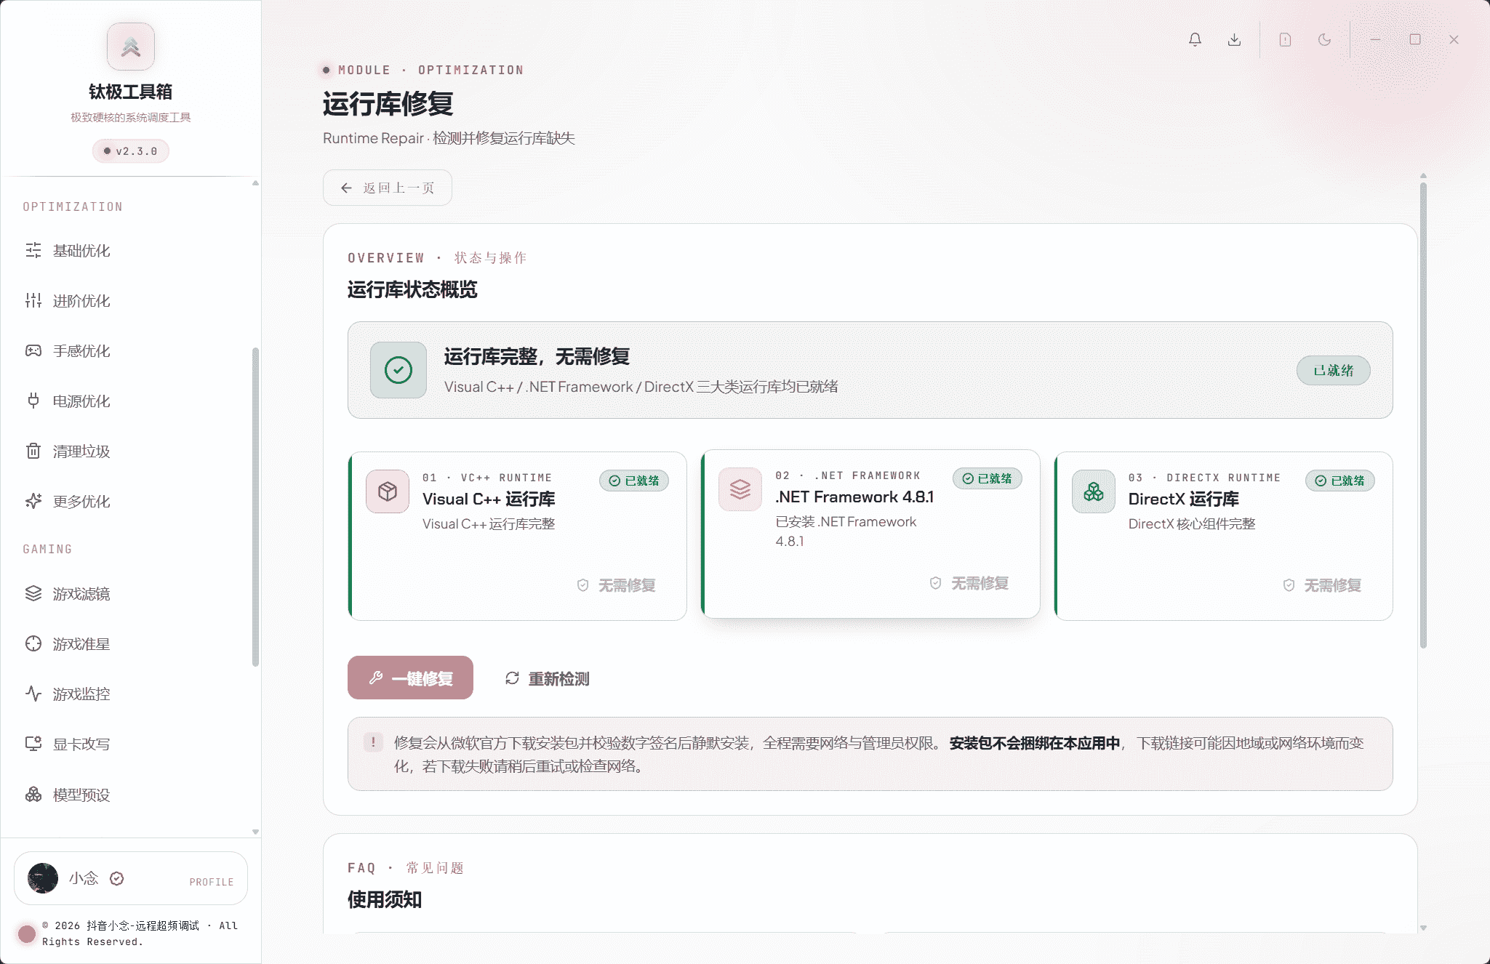Click the alert document icon in title bar

pos(1285,39)
